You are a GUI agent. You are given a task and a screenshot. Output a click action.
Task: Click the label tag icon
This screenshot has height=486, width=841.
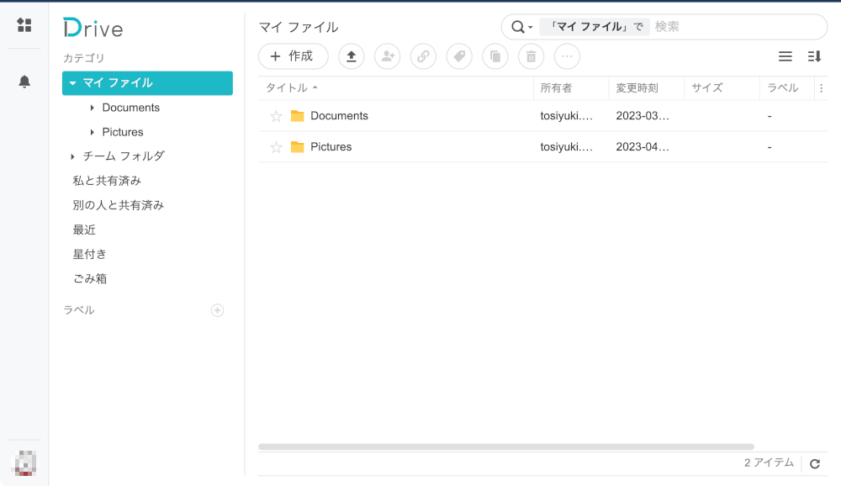pyautogui.click(x=459, y=56)
